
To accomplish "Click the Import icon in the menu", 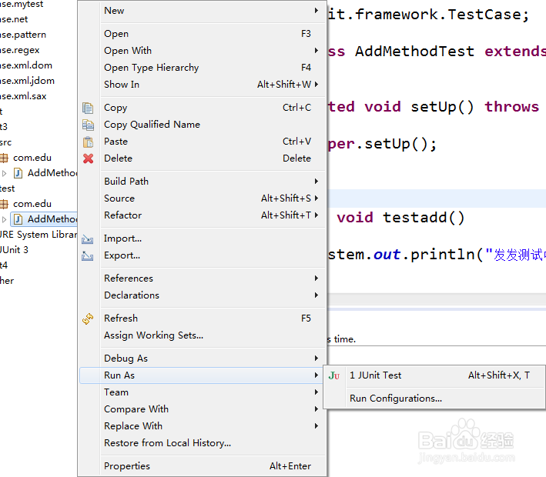I will pos(88,239).
